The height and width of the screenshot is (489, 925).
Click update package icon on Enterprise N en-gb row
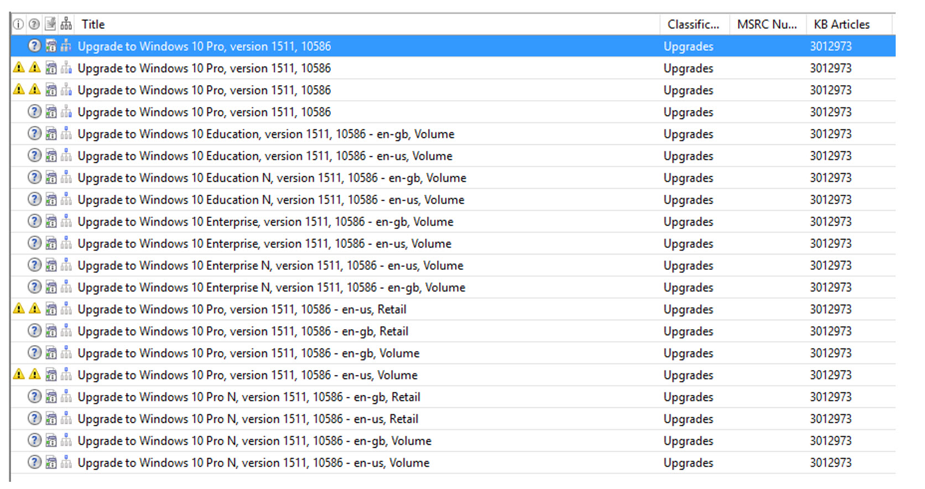coord(51,288)
